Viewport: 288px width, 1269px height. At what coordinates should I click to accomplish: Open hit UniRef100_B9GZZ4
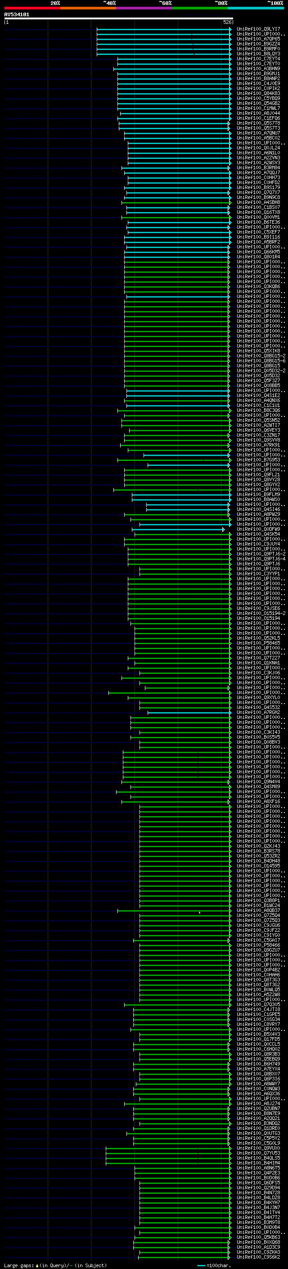258,44
